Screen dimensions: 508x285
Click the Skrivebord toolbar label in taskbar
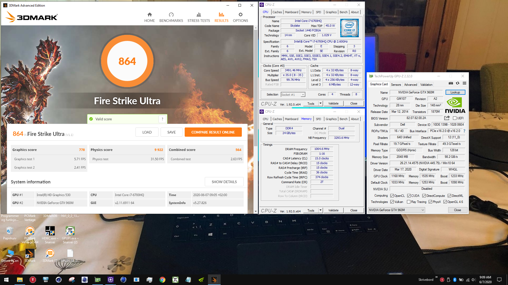tap(426, 280)
